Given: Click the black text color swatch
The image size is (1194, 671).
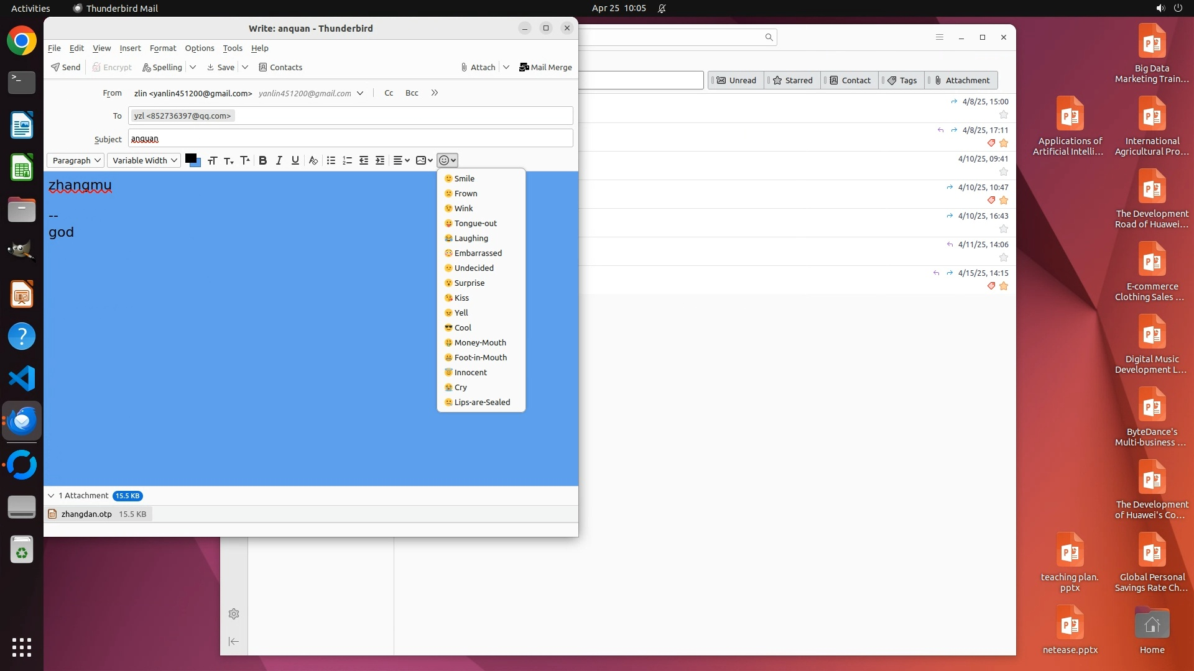Looking at the screenshot, I should [190, 158].
